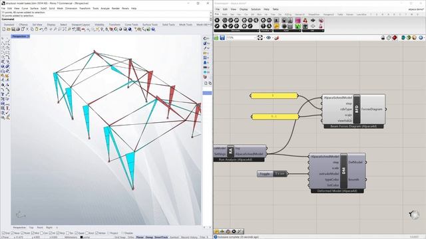Expand the Input group bar in ribbon
Viewport: 426px width, 239px height.
click(x=288, y=31)
